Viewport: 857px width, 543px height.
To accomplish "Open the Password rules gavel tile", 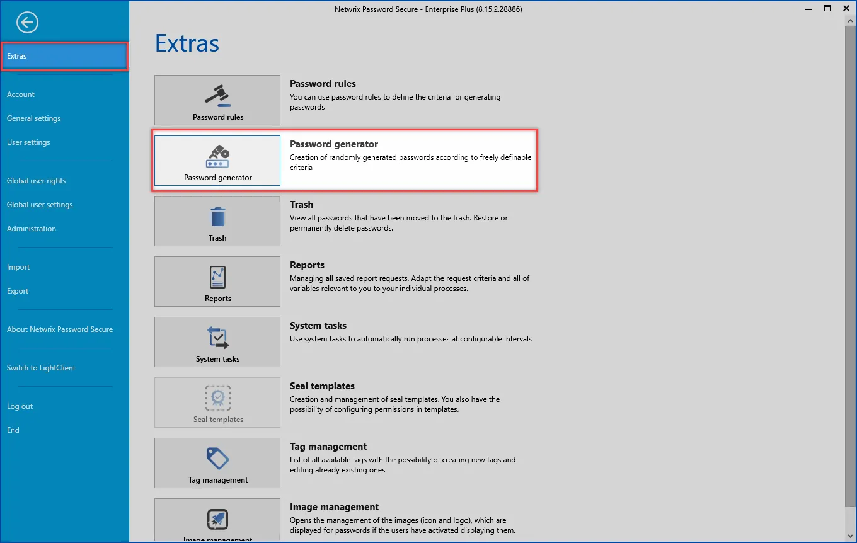I will (217, 100).
